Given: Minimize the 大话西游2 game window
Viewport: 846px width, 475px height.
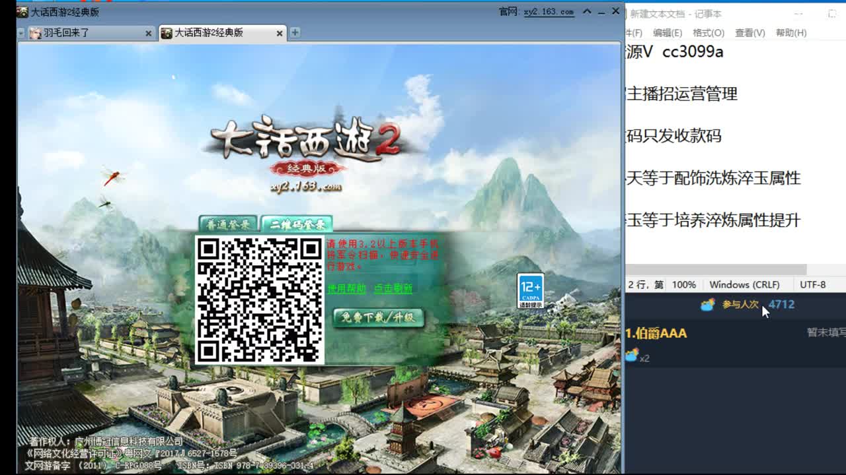Looking at the screenshot, I should 601,12.
